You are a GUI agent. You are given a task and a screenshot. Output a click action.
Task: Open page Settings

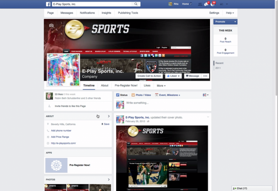(x=214, y=13)
